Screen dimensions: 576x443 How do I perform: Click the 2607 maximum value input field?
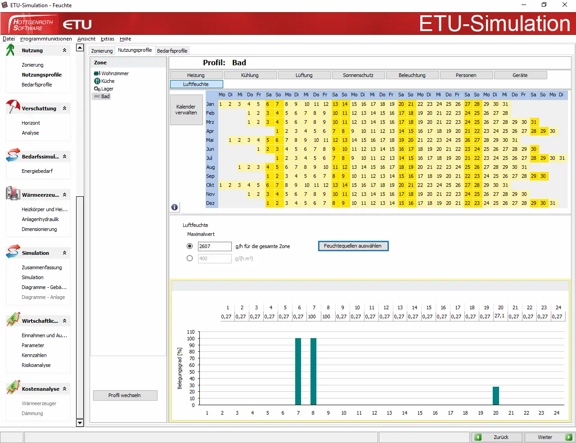coord(215,246)
